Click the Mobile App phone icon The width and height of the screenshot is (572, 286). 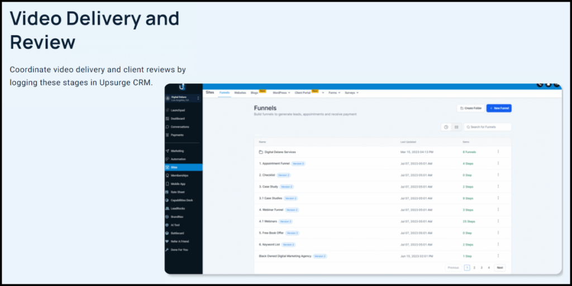(167, 184)
